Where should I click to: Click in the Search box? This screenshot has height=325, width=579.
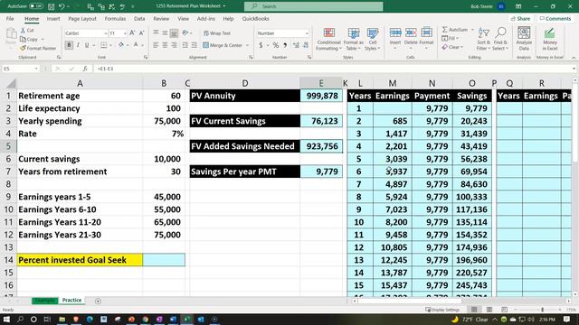coord(314,6)
